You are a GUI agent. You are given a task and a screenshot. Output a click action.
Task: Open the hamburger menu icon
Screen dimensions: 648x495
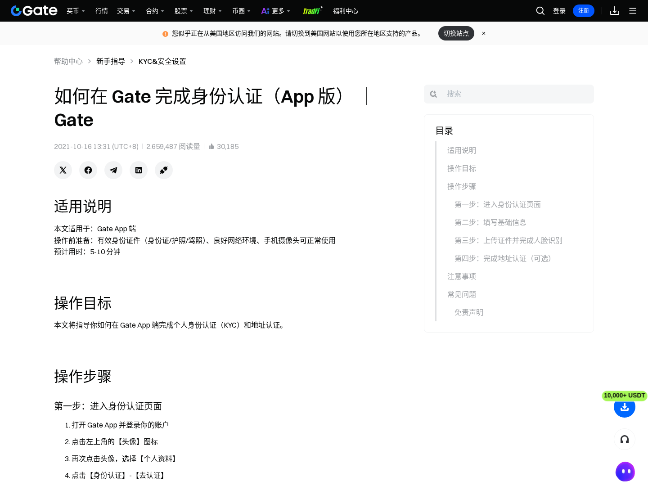[633, 11]
